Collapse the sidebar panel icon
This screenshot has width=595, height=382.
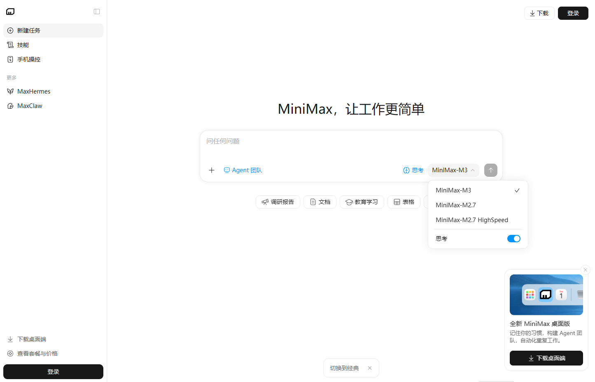pyautogui.click(x=97, y=12)
